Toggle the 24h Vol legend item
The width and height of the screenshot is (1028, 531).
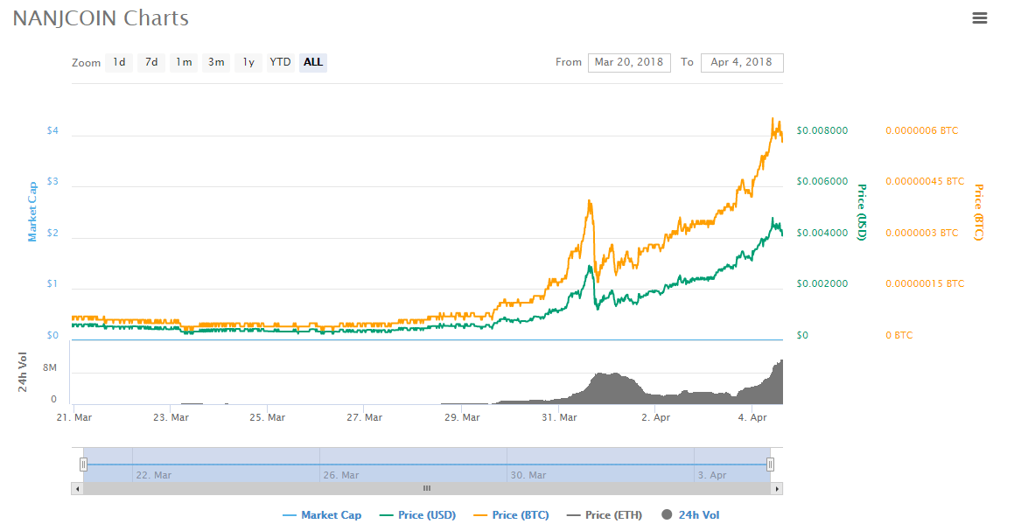691,515
